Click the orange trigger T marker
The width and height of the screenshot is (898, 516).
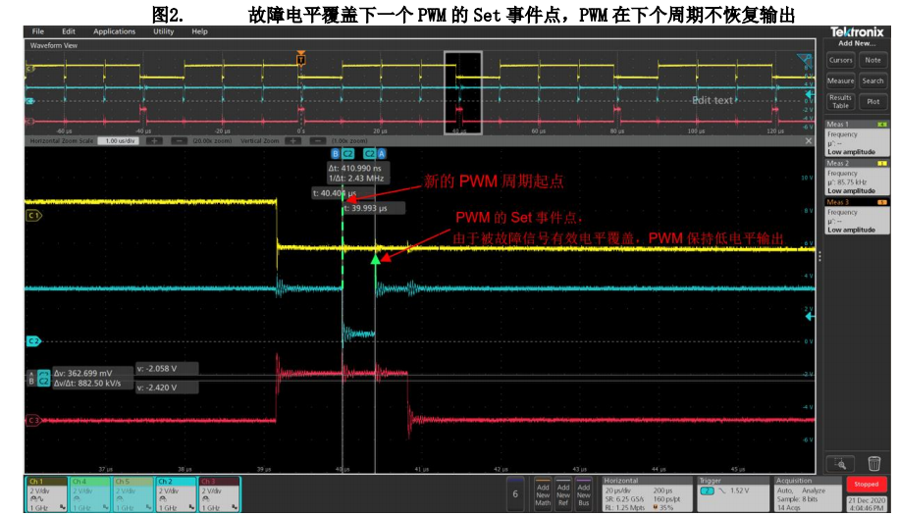point(300,59)
